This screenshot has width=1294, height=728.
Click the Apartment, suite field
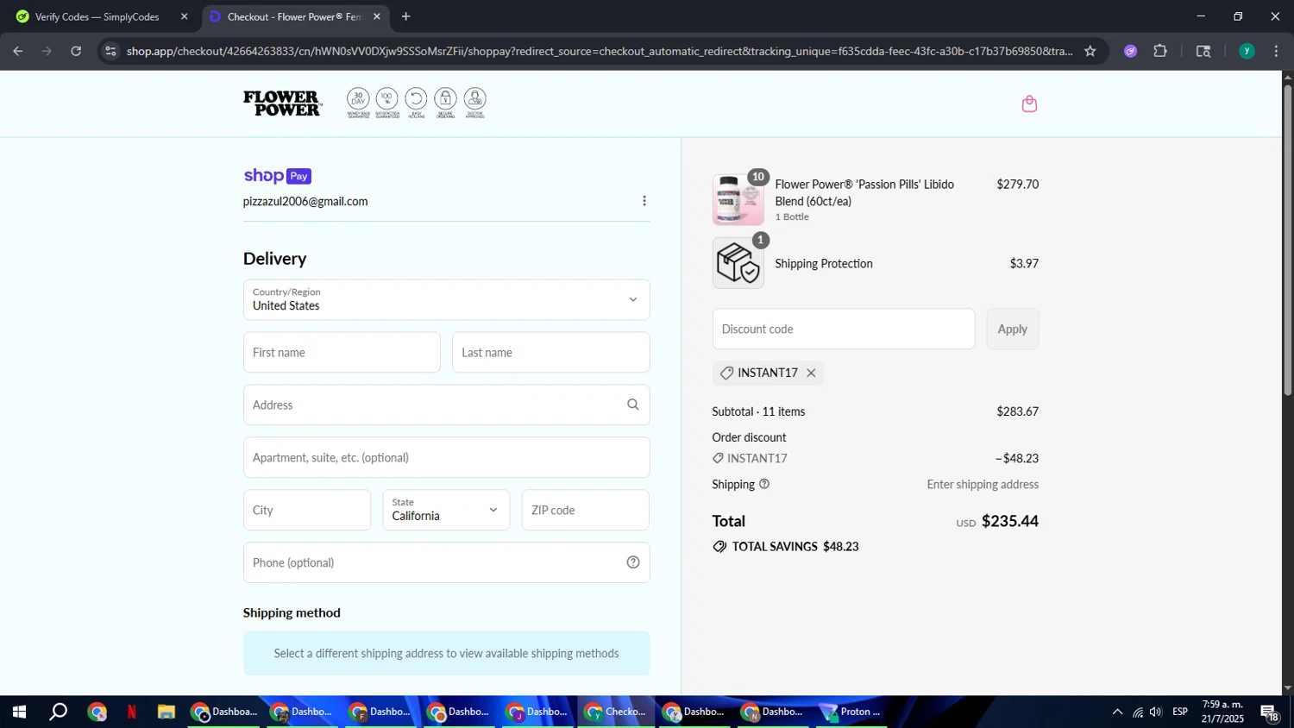447,457
